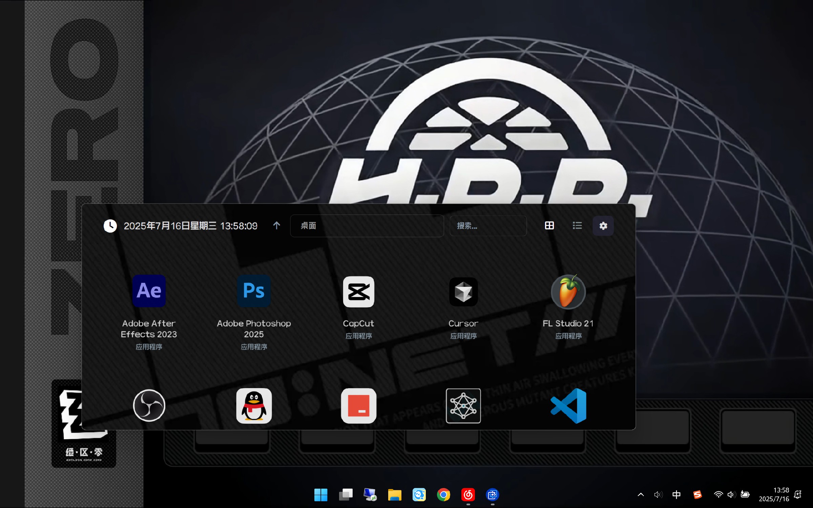Viewport: 813px width, 508px height.
Task: Open taskbar clock 13:58 calendar
Action: [x=774, y=495]
